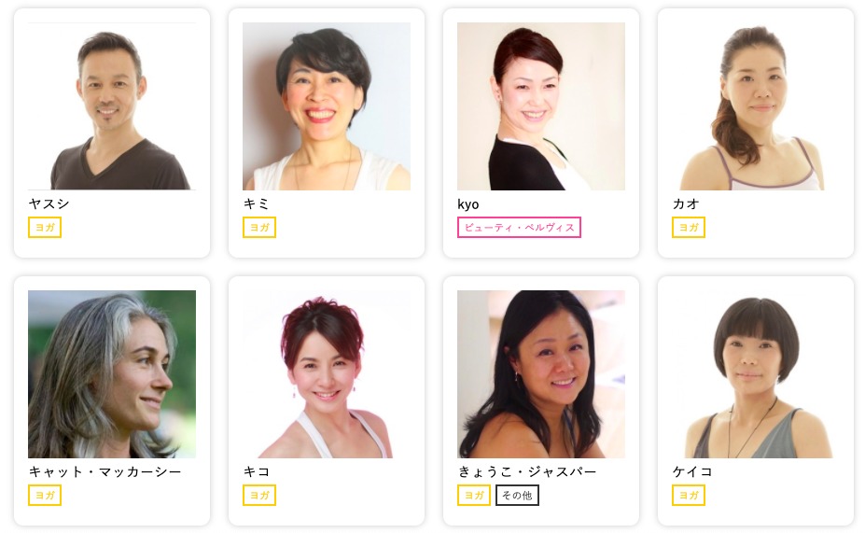Viewport: 865px width, 533px height.
Task: Select the ビューティ・ペルヴィス tag
Action: click(519, 228)
